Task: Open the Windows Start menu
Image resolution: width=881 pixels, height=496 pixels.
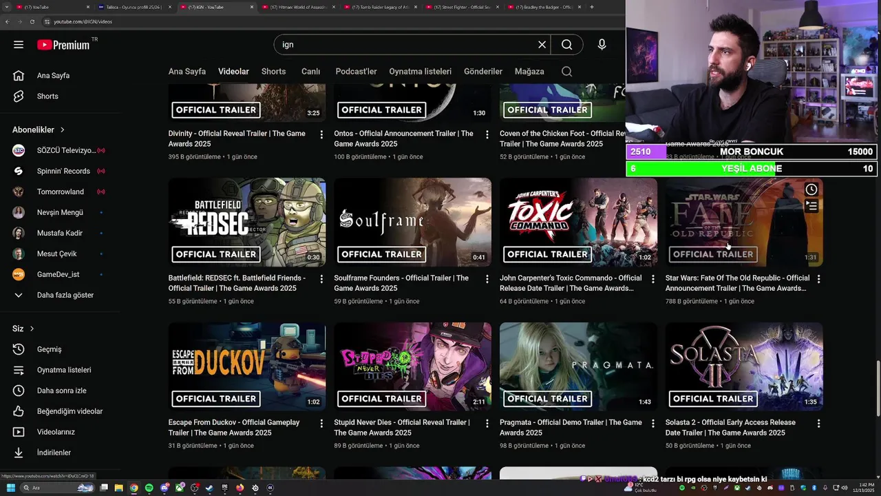Action: [11, 488]
